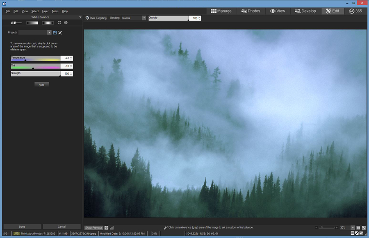This screenshot has height=238, width=369.
Task: Click Done to apply changes
Action: pos(22,227)
